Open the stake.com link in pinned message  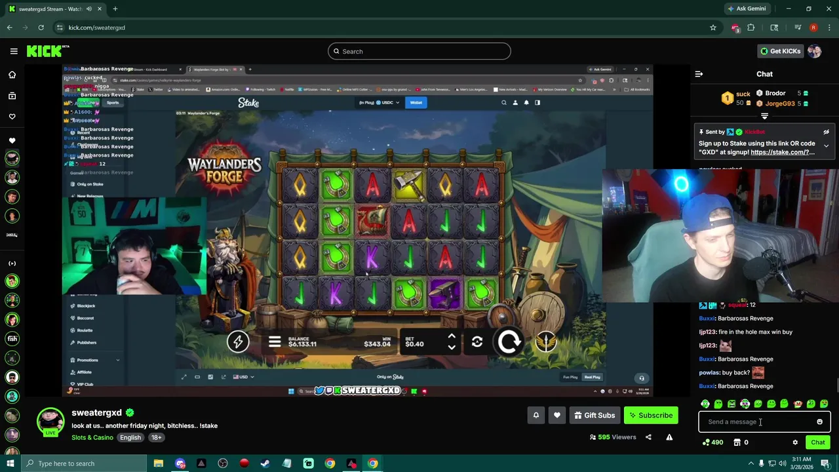783,152
